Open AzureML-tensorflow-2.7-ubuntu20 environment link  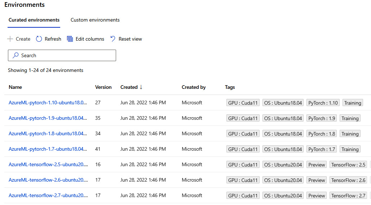[x=48, y=195]
